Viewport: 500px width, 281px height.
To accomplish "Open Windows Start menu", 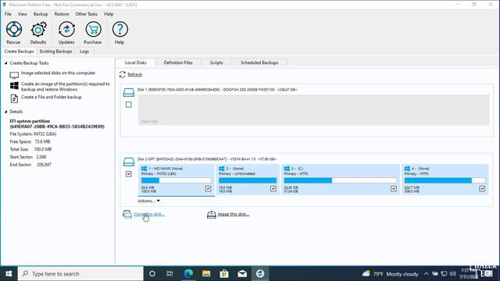I will 9,274.
